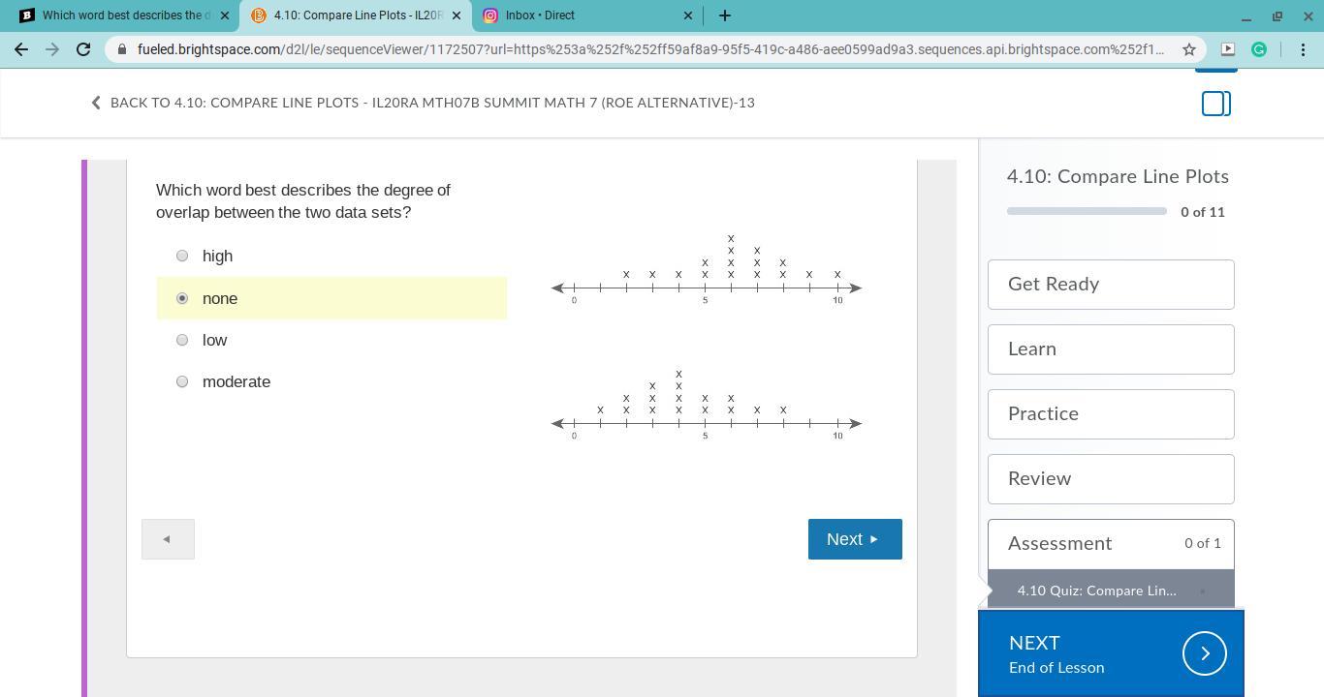Select the 'none' radio button
The image size is (1324, 697).
[x=182, y=298]
